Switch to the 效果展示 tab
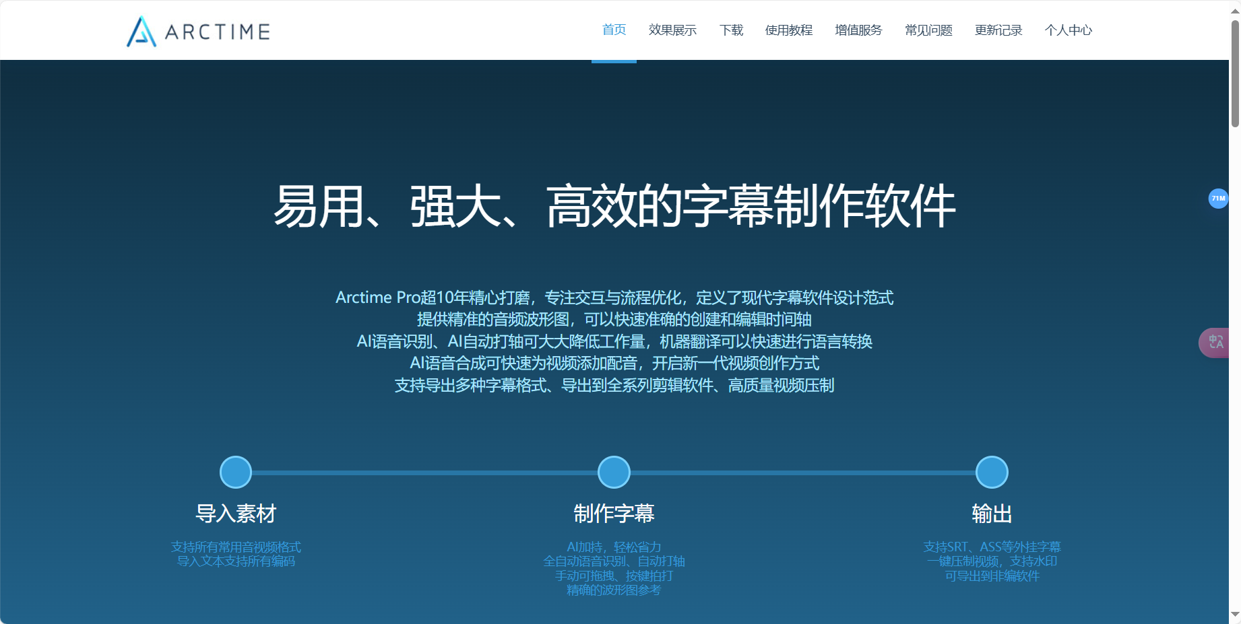This screenshot has height=624, width=1241. (672, 30)
